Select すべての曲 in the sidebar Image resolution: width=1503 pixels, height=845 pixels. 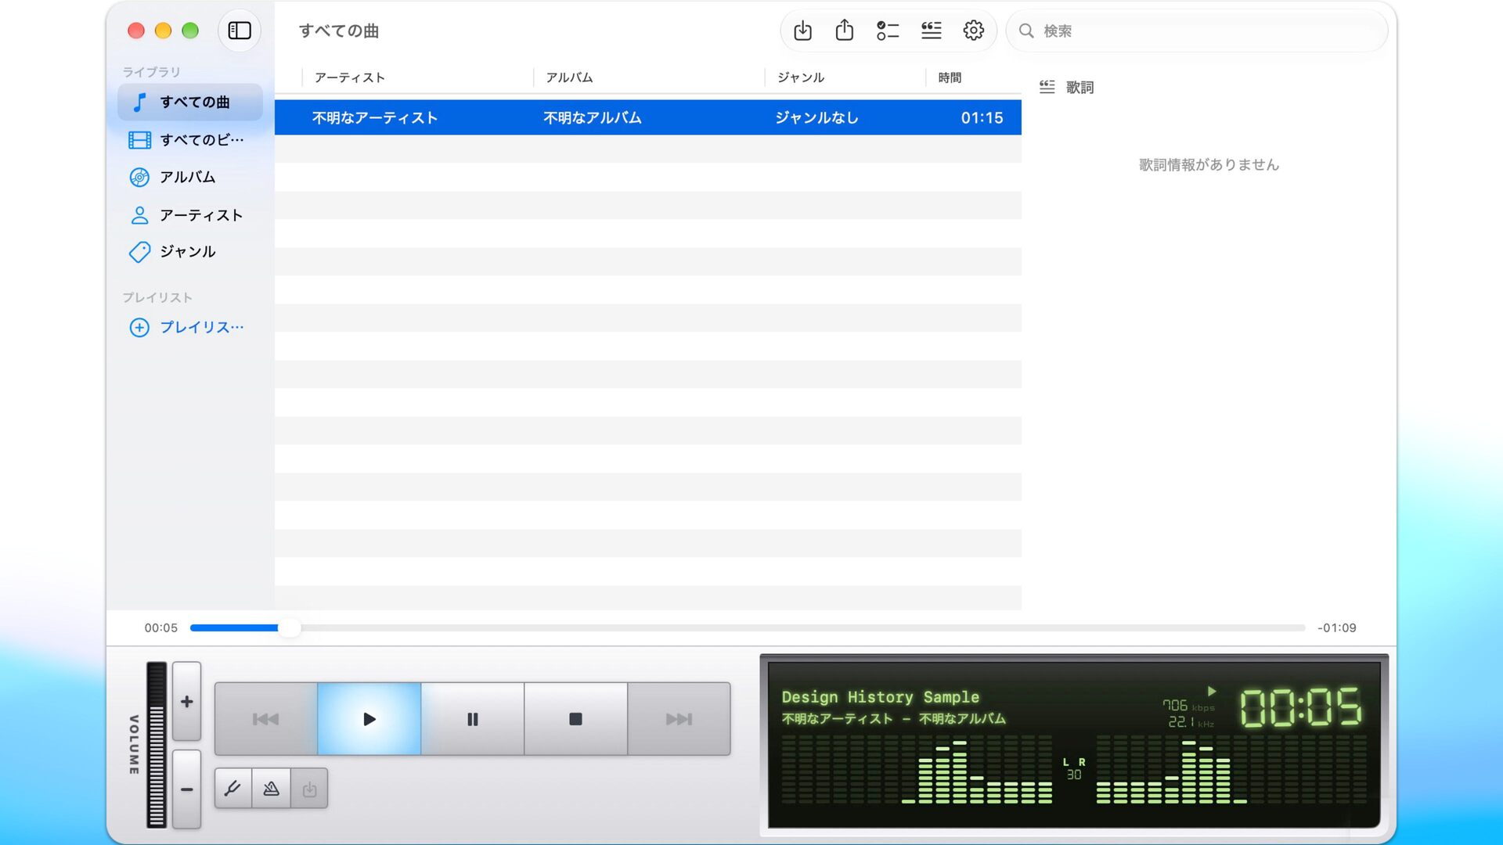click(x=190, y=102)
